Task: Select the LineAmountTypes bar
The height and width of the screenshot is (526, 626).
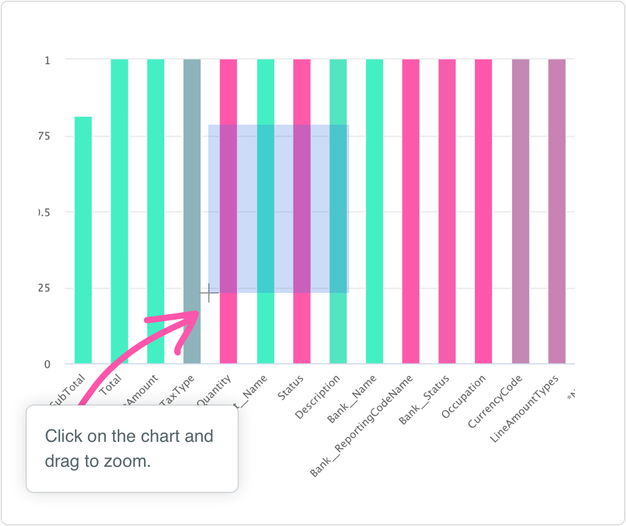Action: 557,211
